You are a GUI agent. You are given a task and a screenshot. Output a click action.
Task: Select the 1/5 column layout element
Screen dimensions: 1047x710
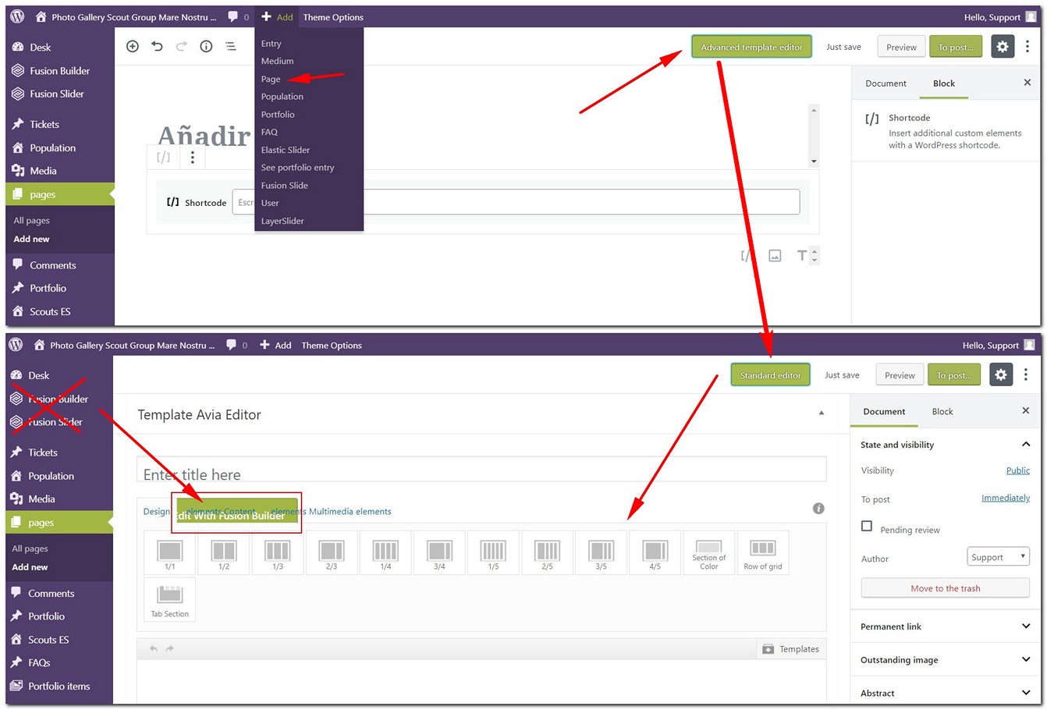pos(493,553)
